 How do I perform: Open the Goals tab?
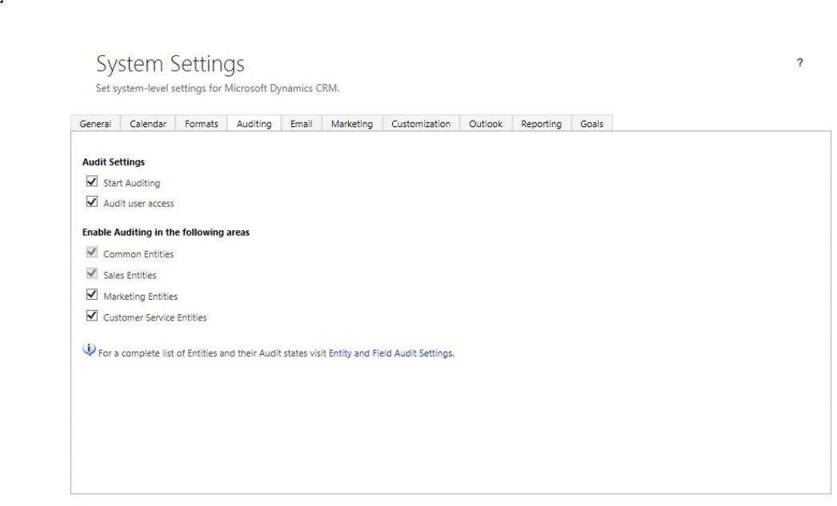591,124
